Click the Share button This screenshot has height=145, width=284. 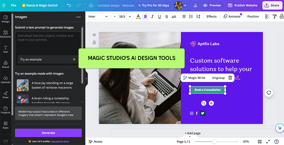[272, 5]
